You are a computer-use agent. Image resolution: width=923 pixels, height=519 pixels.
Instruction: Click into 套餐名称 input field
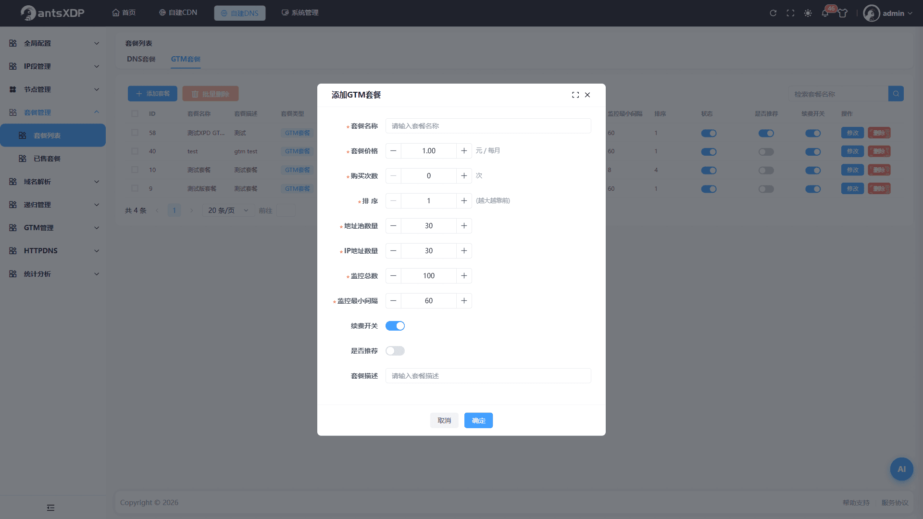point(488,126)
